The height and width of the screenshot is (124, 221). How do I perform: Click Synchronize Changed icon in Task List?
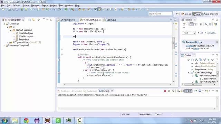point(215,24)
